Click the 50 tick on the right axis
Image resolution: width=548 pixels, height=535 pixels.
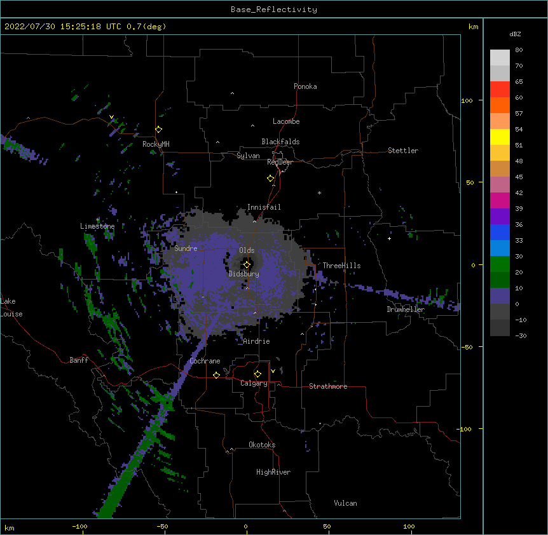pyautogui.click(x=470, y=182)
